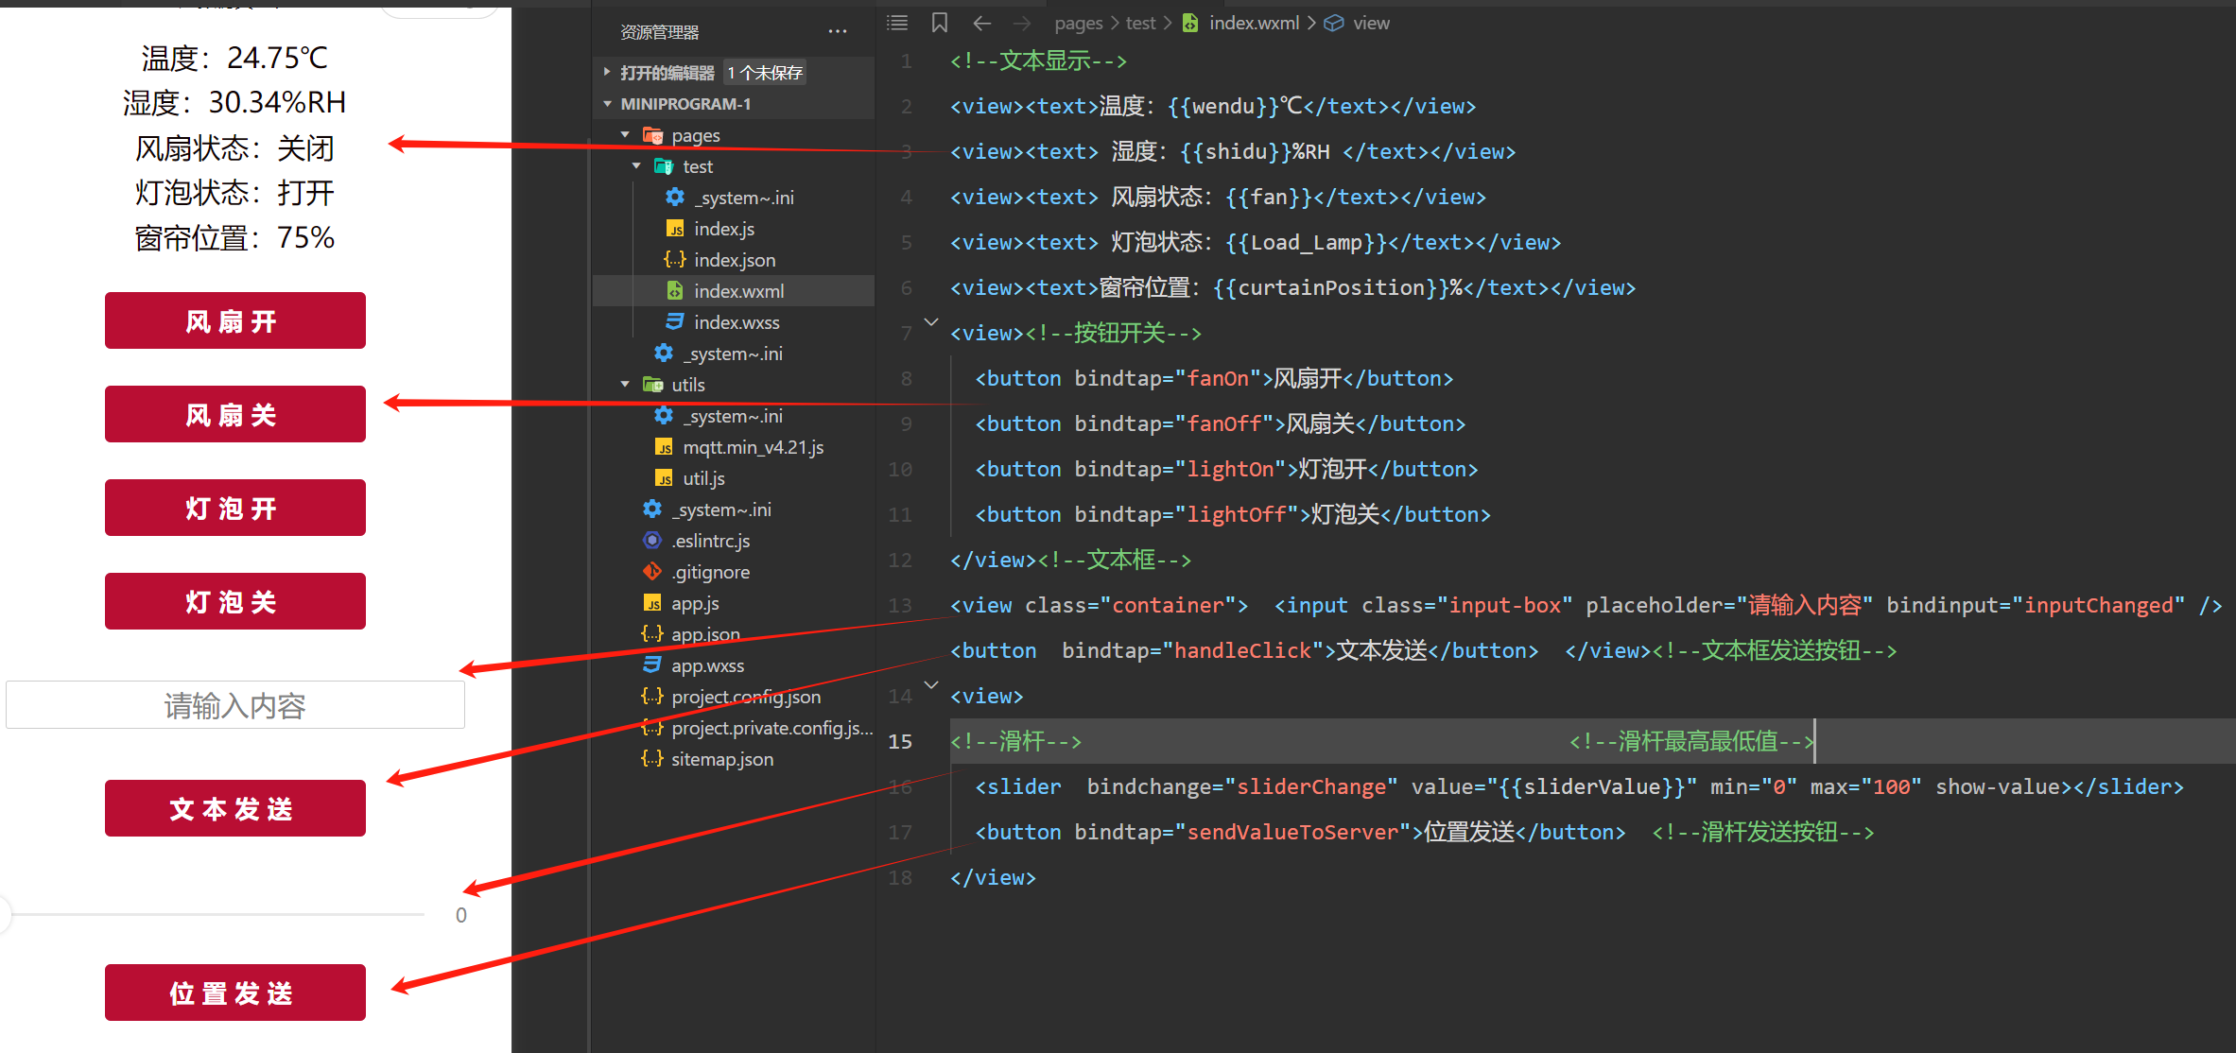Expand the open editors section

click(x=607, y=72)
